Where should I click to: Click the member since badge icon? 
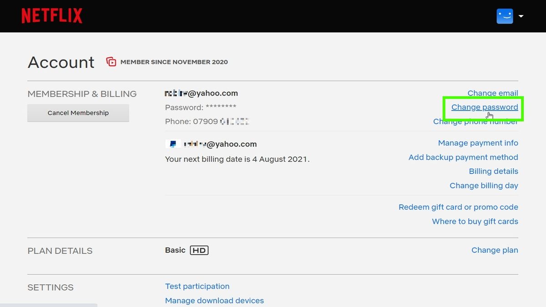click(111, 62)
